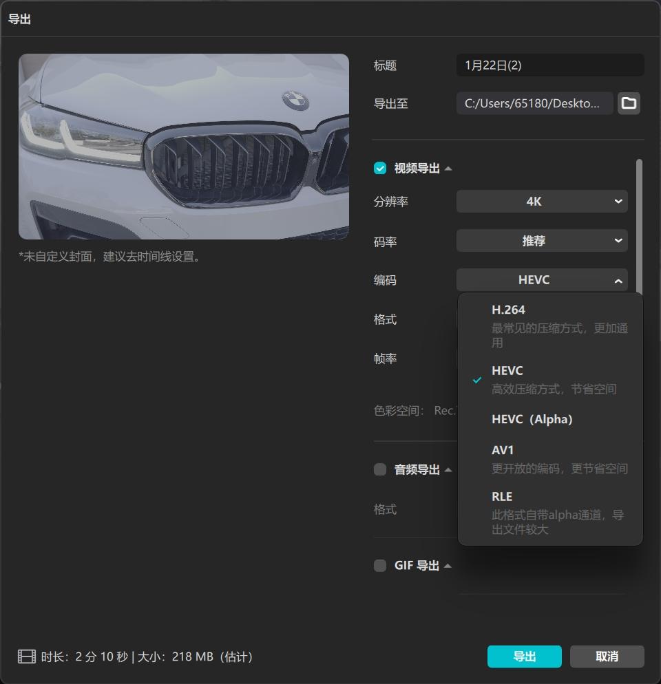
Task: Collapse the 视频导出 section arrow
Action: 448,168
